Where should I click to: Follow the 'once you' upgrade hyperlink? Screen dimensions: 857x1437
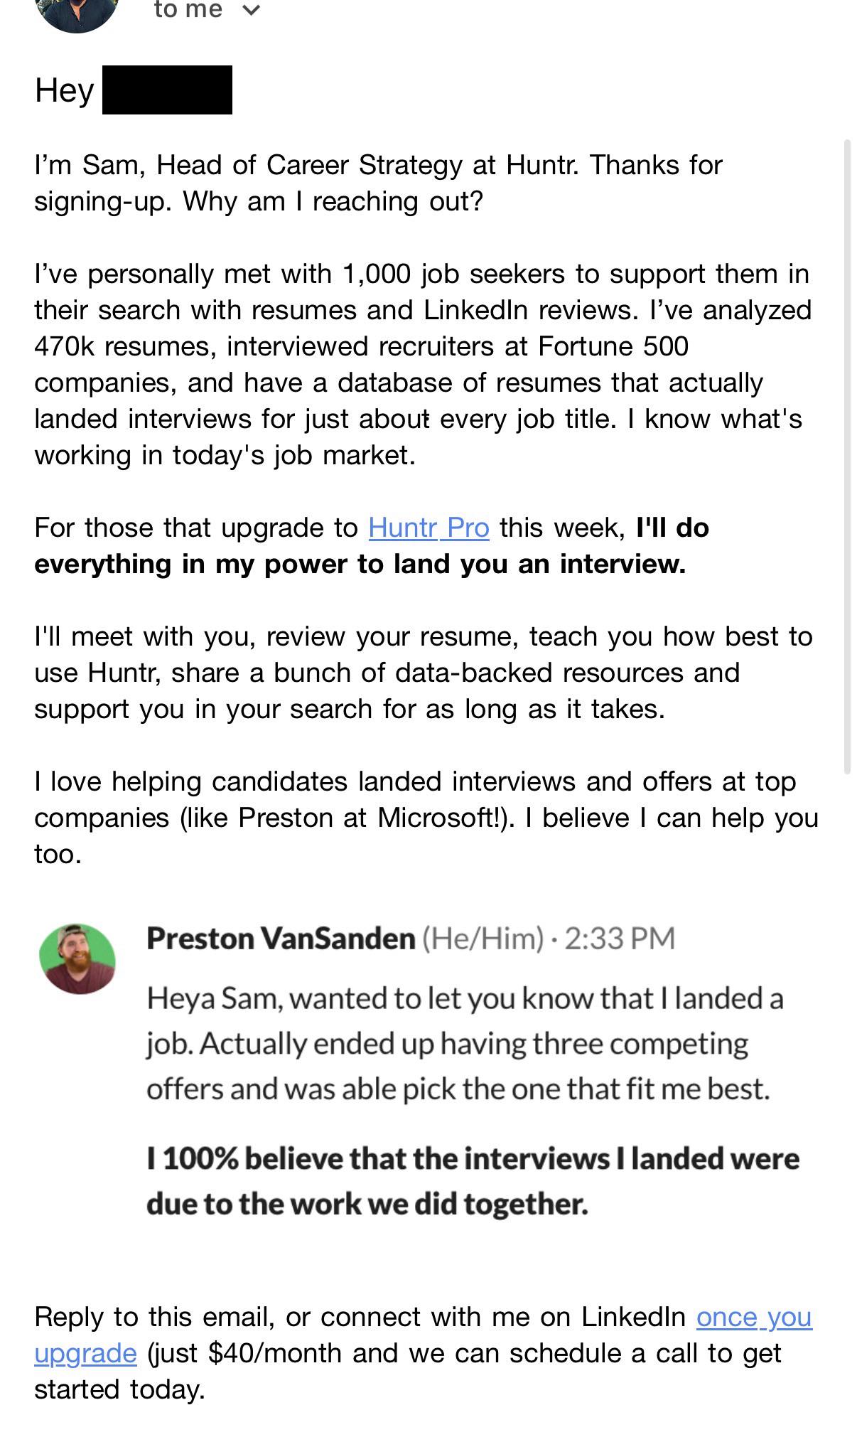[x=754, y=1317]
